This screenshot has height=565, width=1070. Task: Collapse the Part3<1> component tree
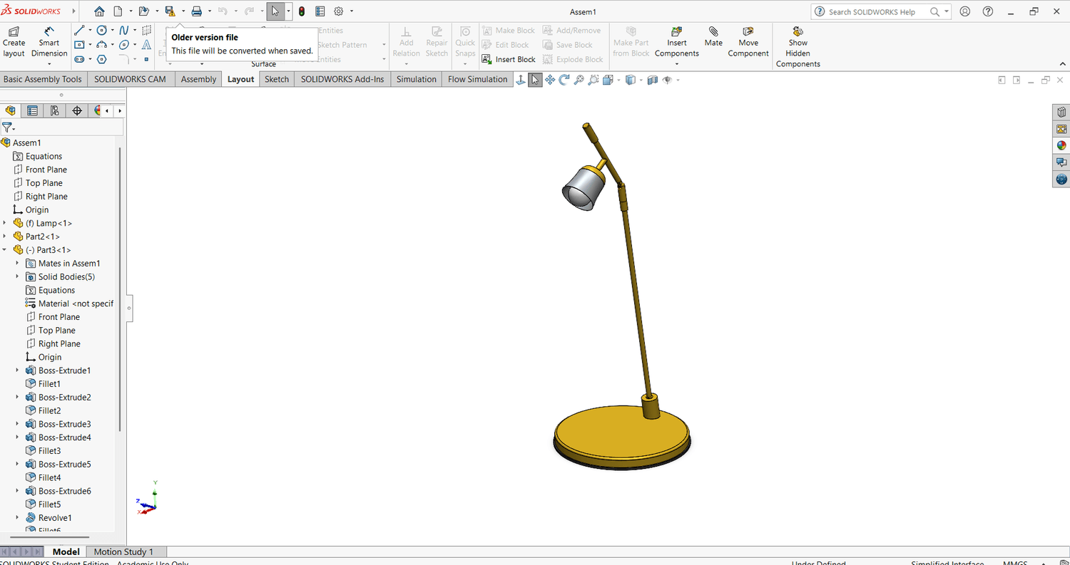pyautogui.click(x=6, y=250)
